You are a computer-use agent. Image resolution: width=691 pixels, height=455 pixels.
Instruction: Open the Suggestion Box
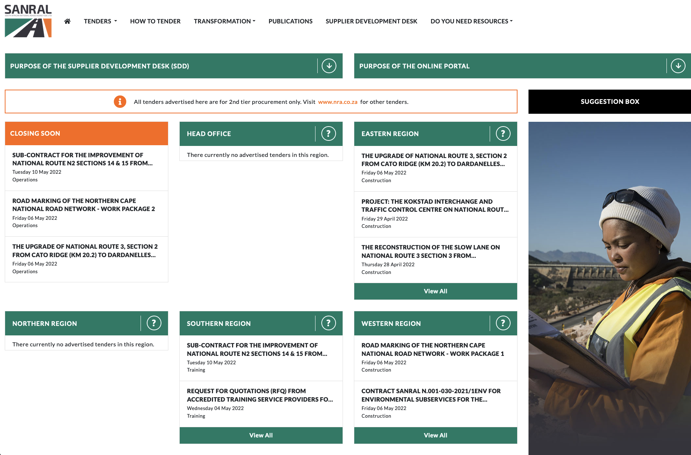609,102
